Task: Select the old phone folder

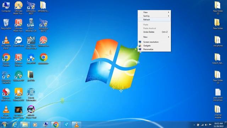Action: point(218,42)
